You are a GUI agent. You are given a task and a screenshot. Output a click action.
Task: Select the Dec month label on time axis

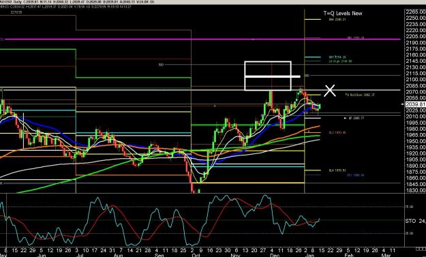click(x=275, y=256)
